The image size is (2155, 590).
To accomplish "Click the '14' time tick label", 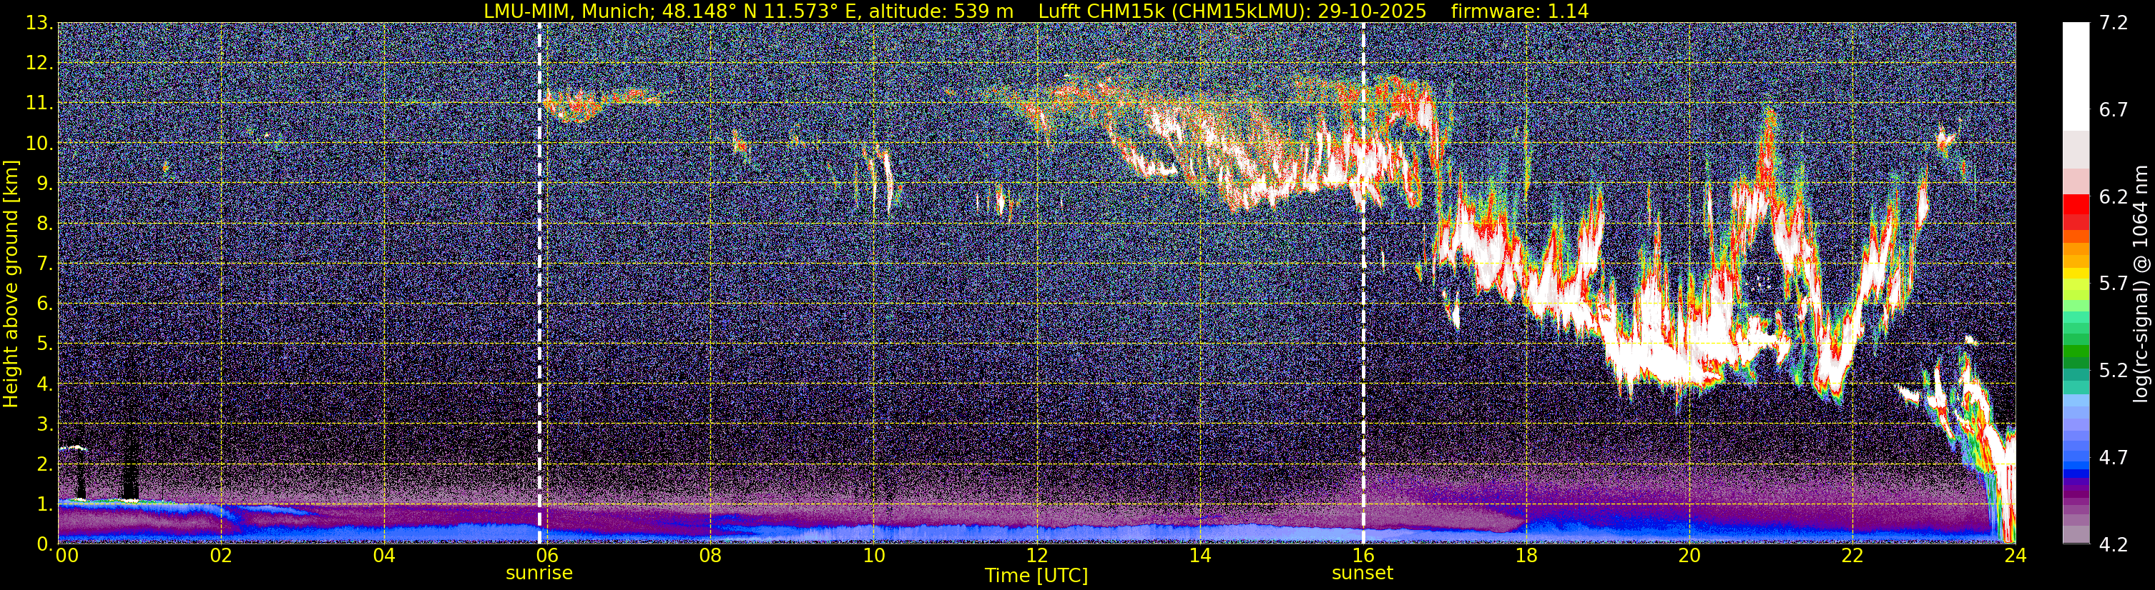I will pos(1199,556).
